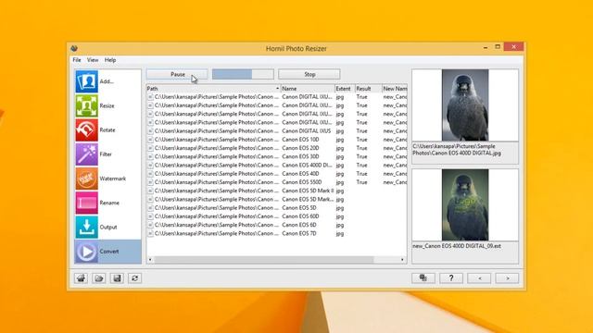Open the Help menu
This screenshot has height=333, width=593.
(x=110, y=60)
